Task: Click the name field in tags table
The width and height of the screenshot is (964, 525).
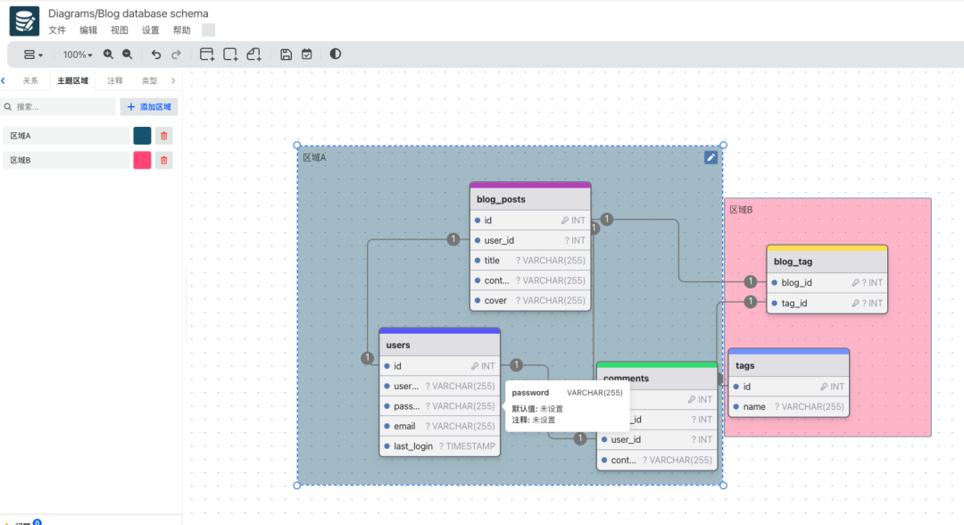Action: 789,407
